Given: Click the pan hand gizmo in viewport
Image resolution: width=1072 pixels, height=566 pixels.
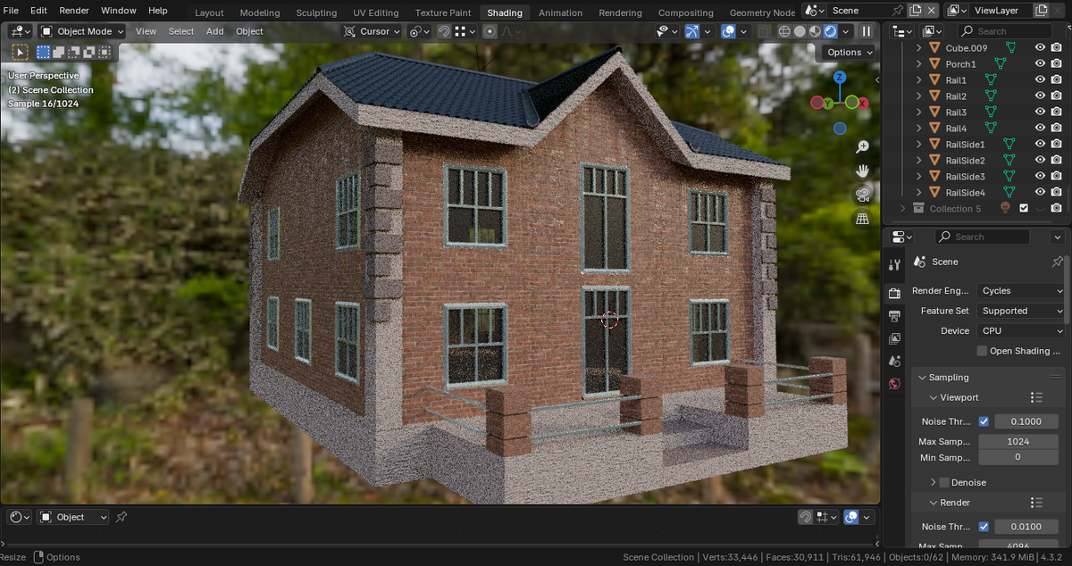Looking at the screenshot, I should (862, 171).
